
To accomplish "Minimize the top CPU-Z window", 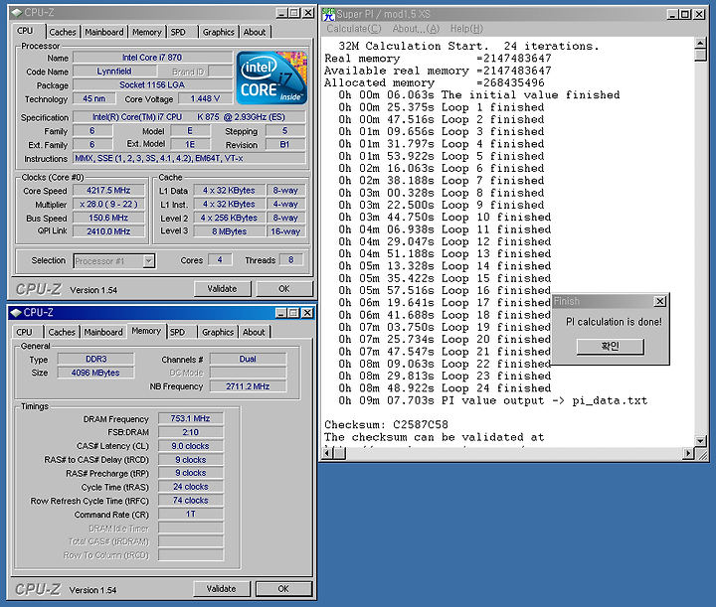I will 281,13.
